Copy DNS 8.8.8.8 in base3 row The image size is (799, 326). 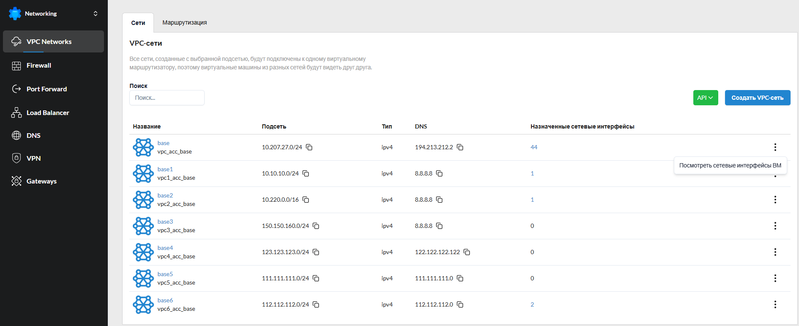click(x=439, y=226)
